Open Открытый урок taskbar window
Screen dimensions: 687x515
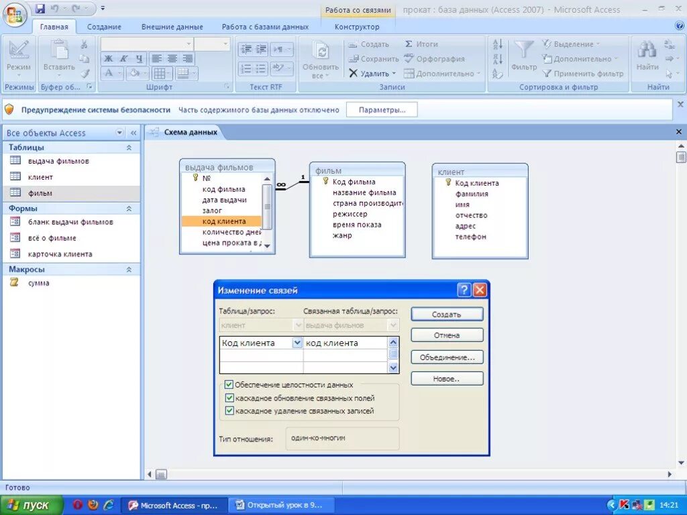pyautogui.click(x=280, y=505)
